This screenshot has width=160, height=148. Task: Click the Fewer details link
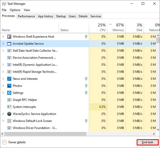(x=17, y=142)
